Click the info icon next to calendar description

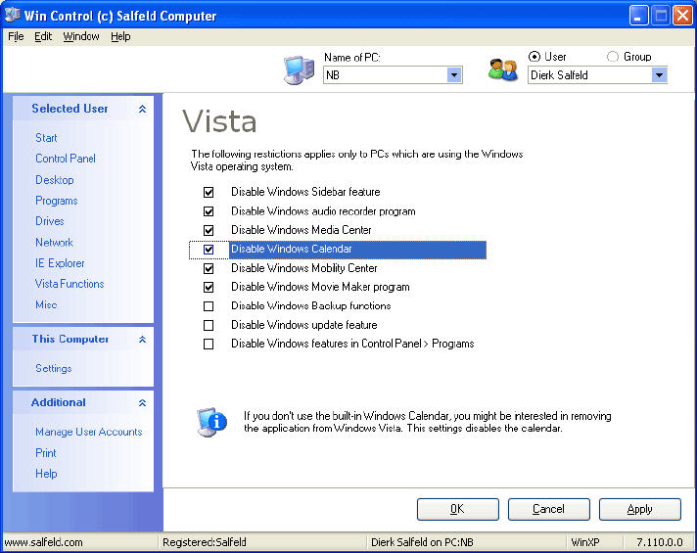tap(211, 422)
